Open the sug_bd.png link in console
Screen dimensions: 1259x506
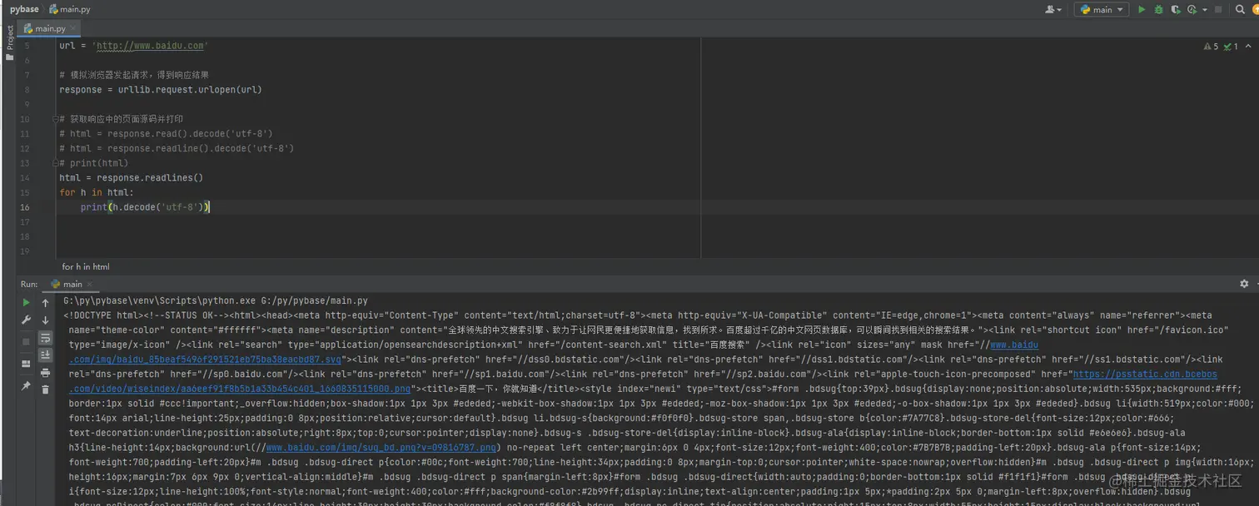[381, 448]
